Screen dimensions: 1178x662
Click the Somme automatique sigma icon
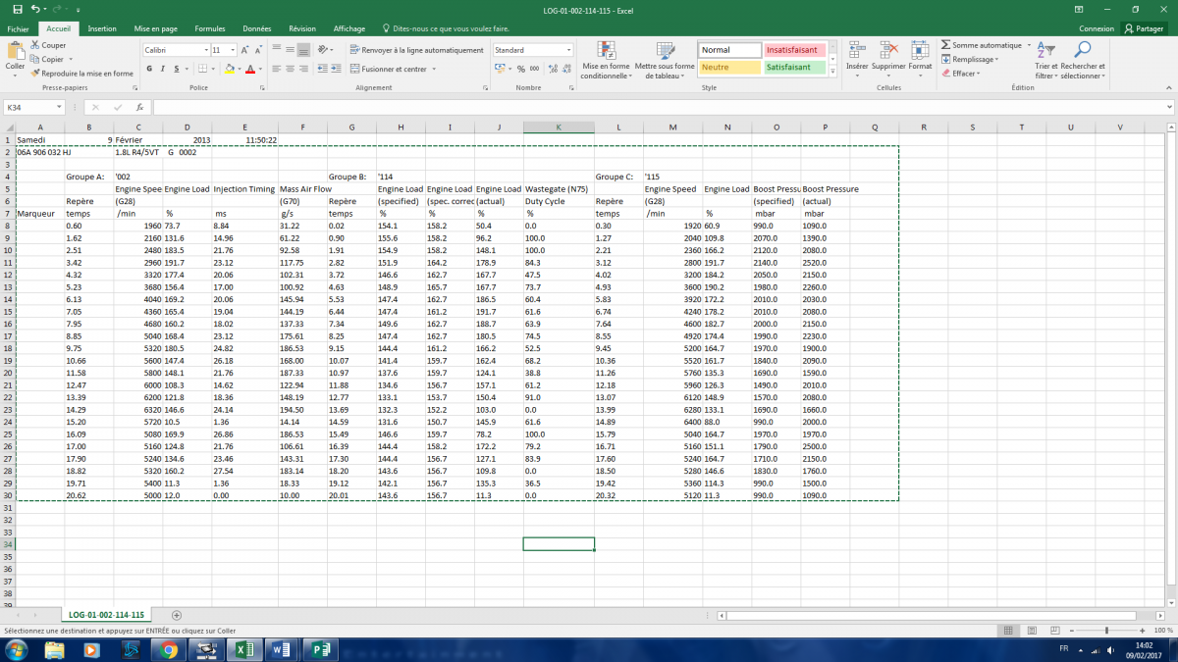[945, 45]
